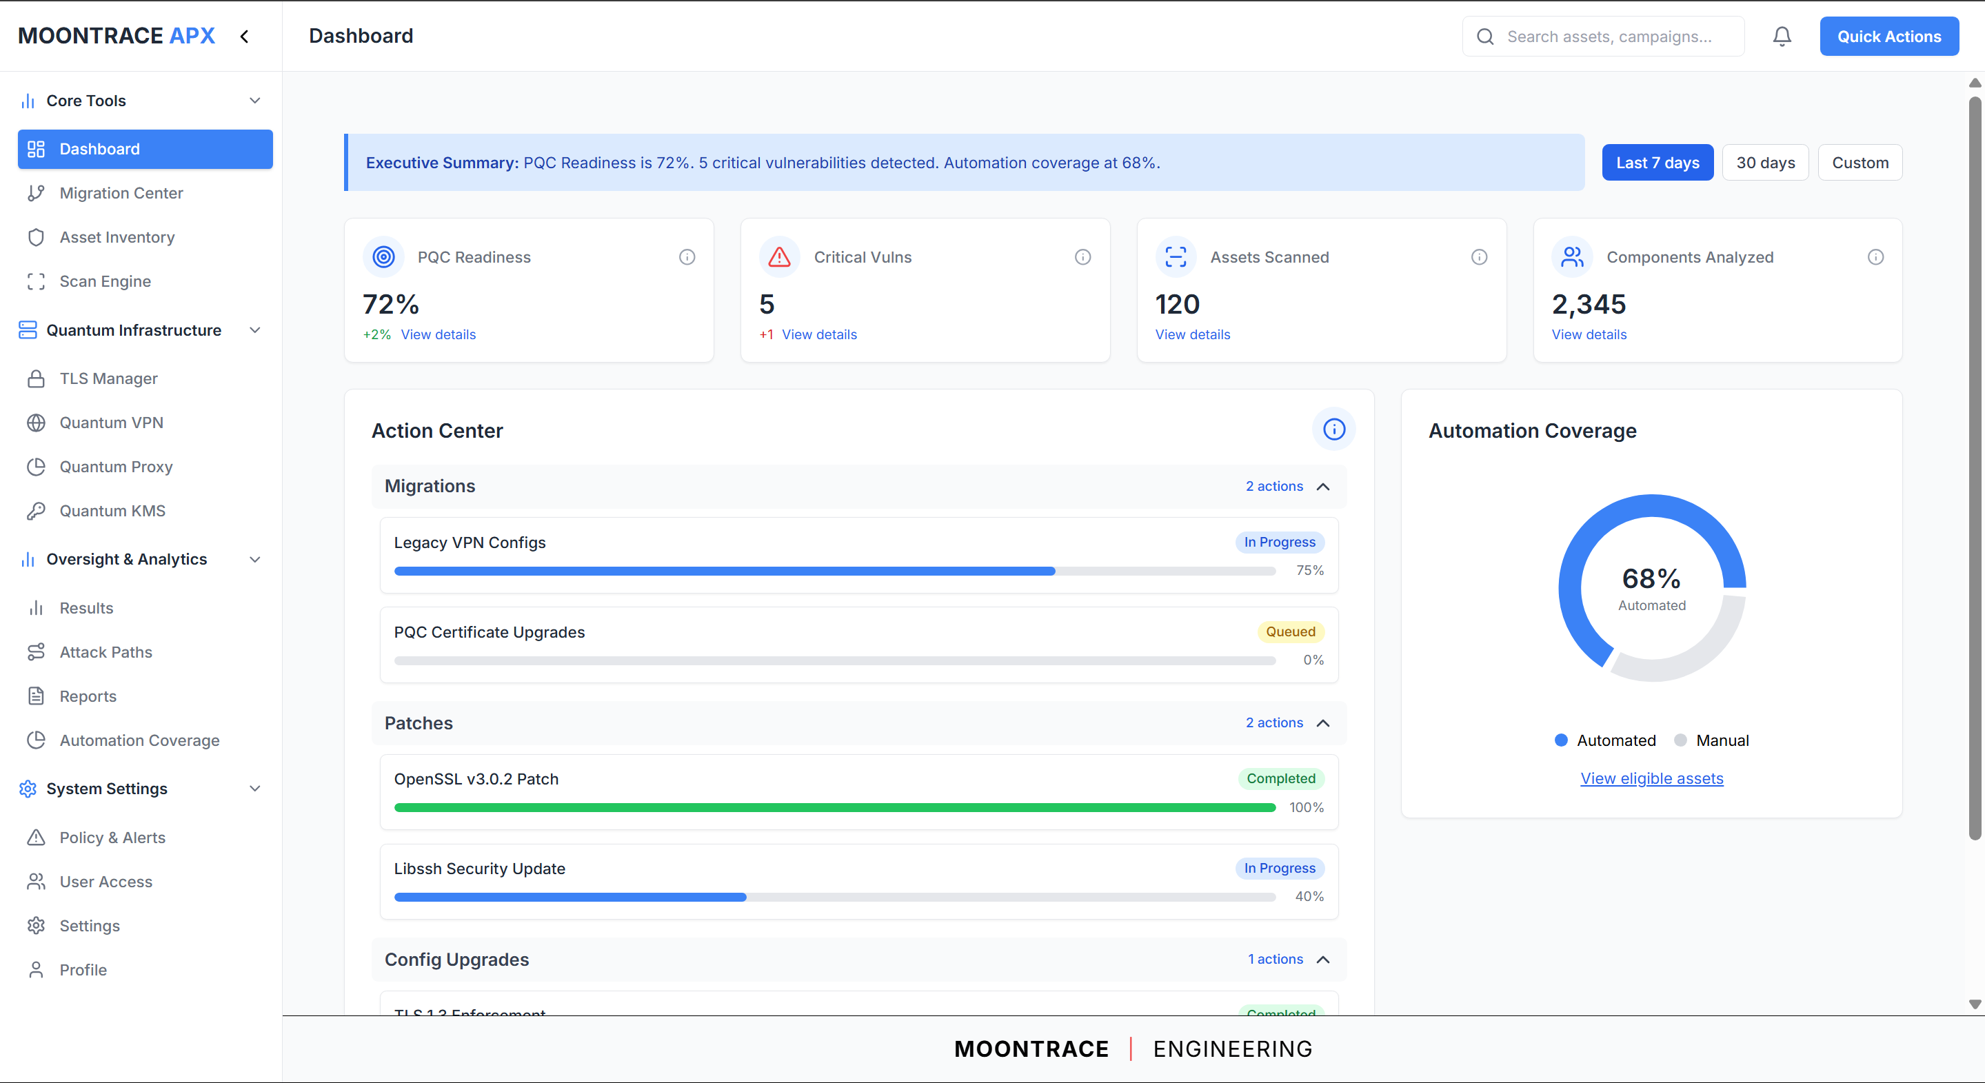Focus the search assets input field
Viewport: 1985px width, 1083px height.
point(1603,37)
